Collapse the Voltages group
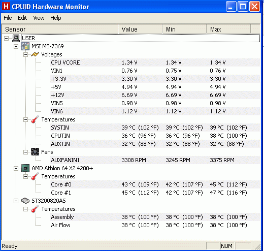The image size is (264, 251). point(25,54)
